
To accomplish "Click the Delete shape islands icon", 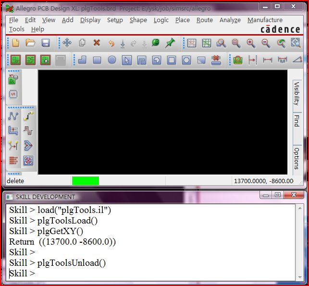I will pos(216,60).
